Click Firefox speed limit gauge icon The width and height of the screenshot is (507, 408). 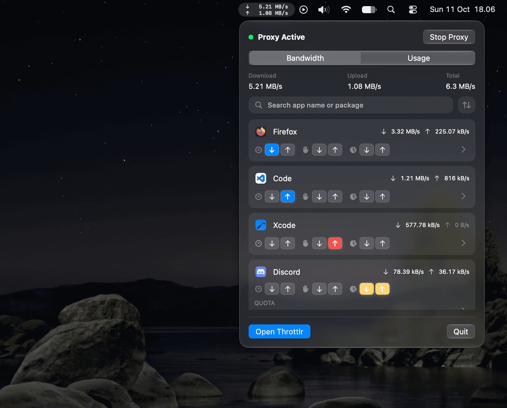(258, 150)
